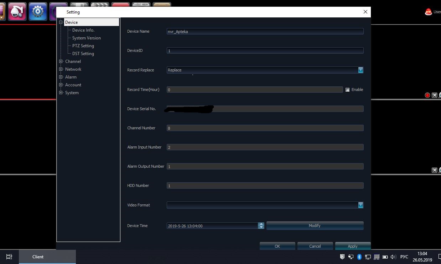The height and width of the screenshot is (264, 441).
Task: Click the red alarm siren icon
Action: pyautogui.click(x=428, y=12)
